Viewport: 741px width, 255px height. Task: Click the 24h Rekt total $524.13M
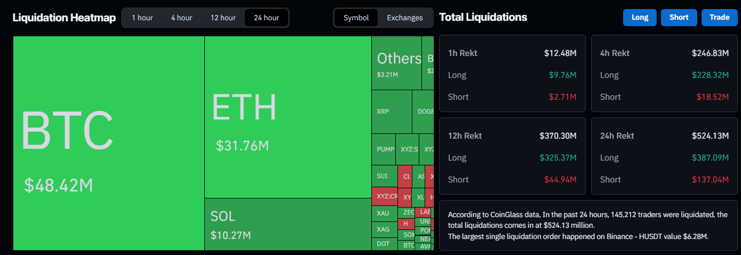coord(710,136)
